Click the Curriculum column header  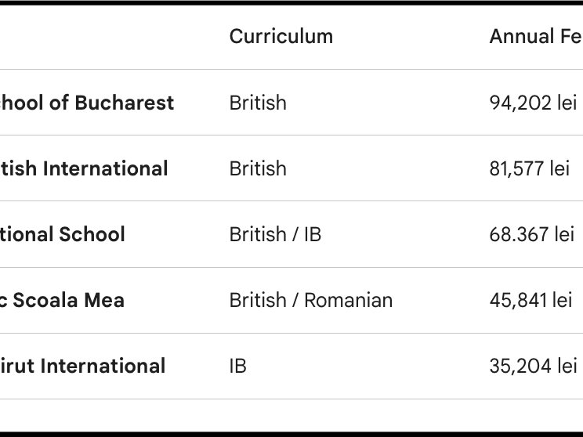tap(281, 36)
